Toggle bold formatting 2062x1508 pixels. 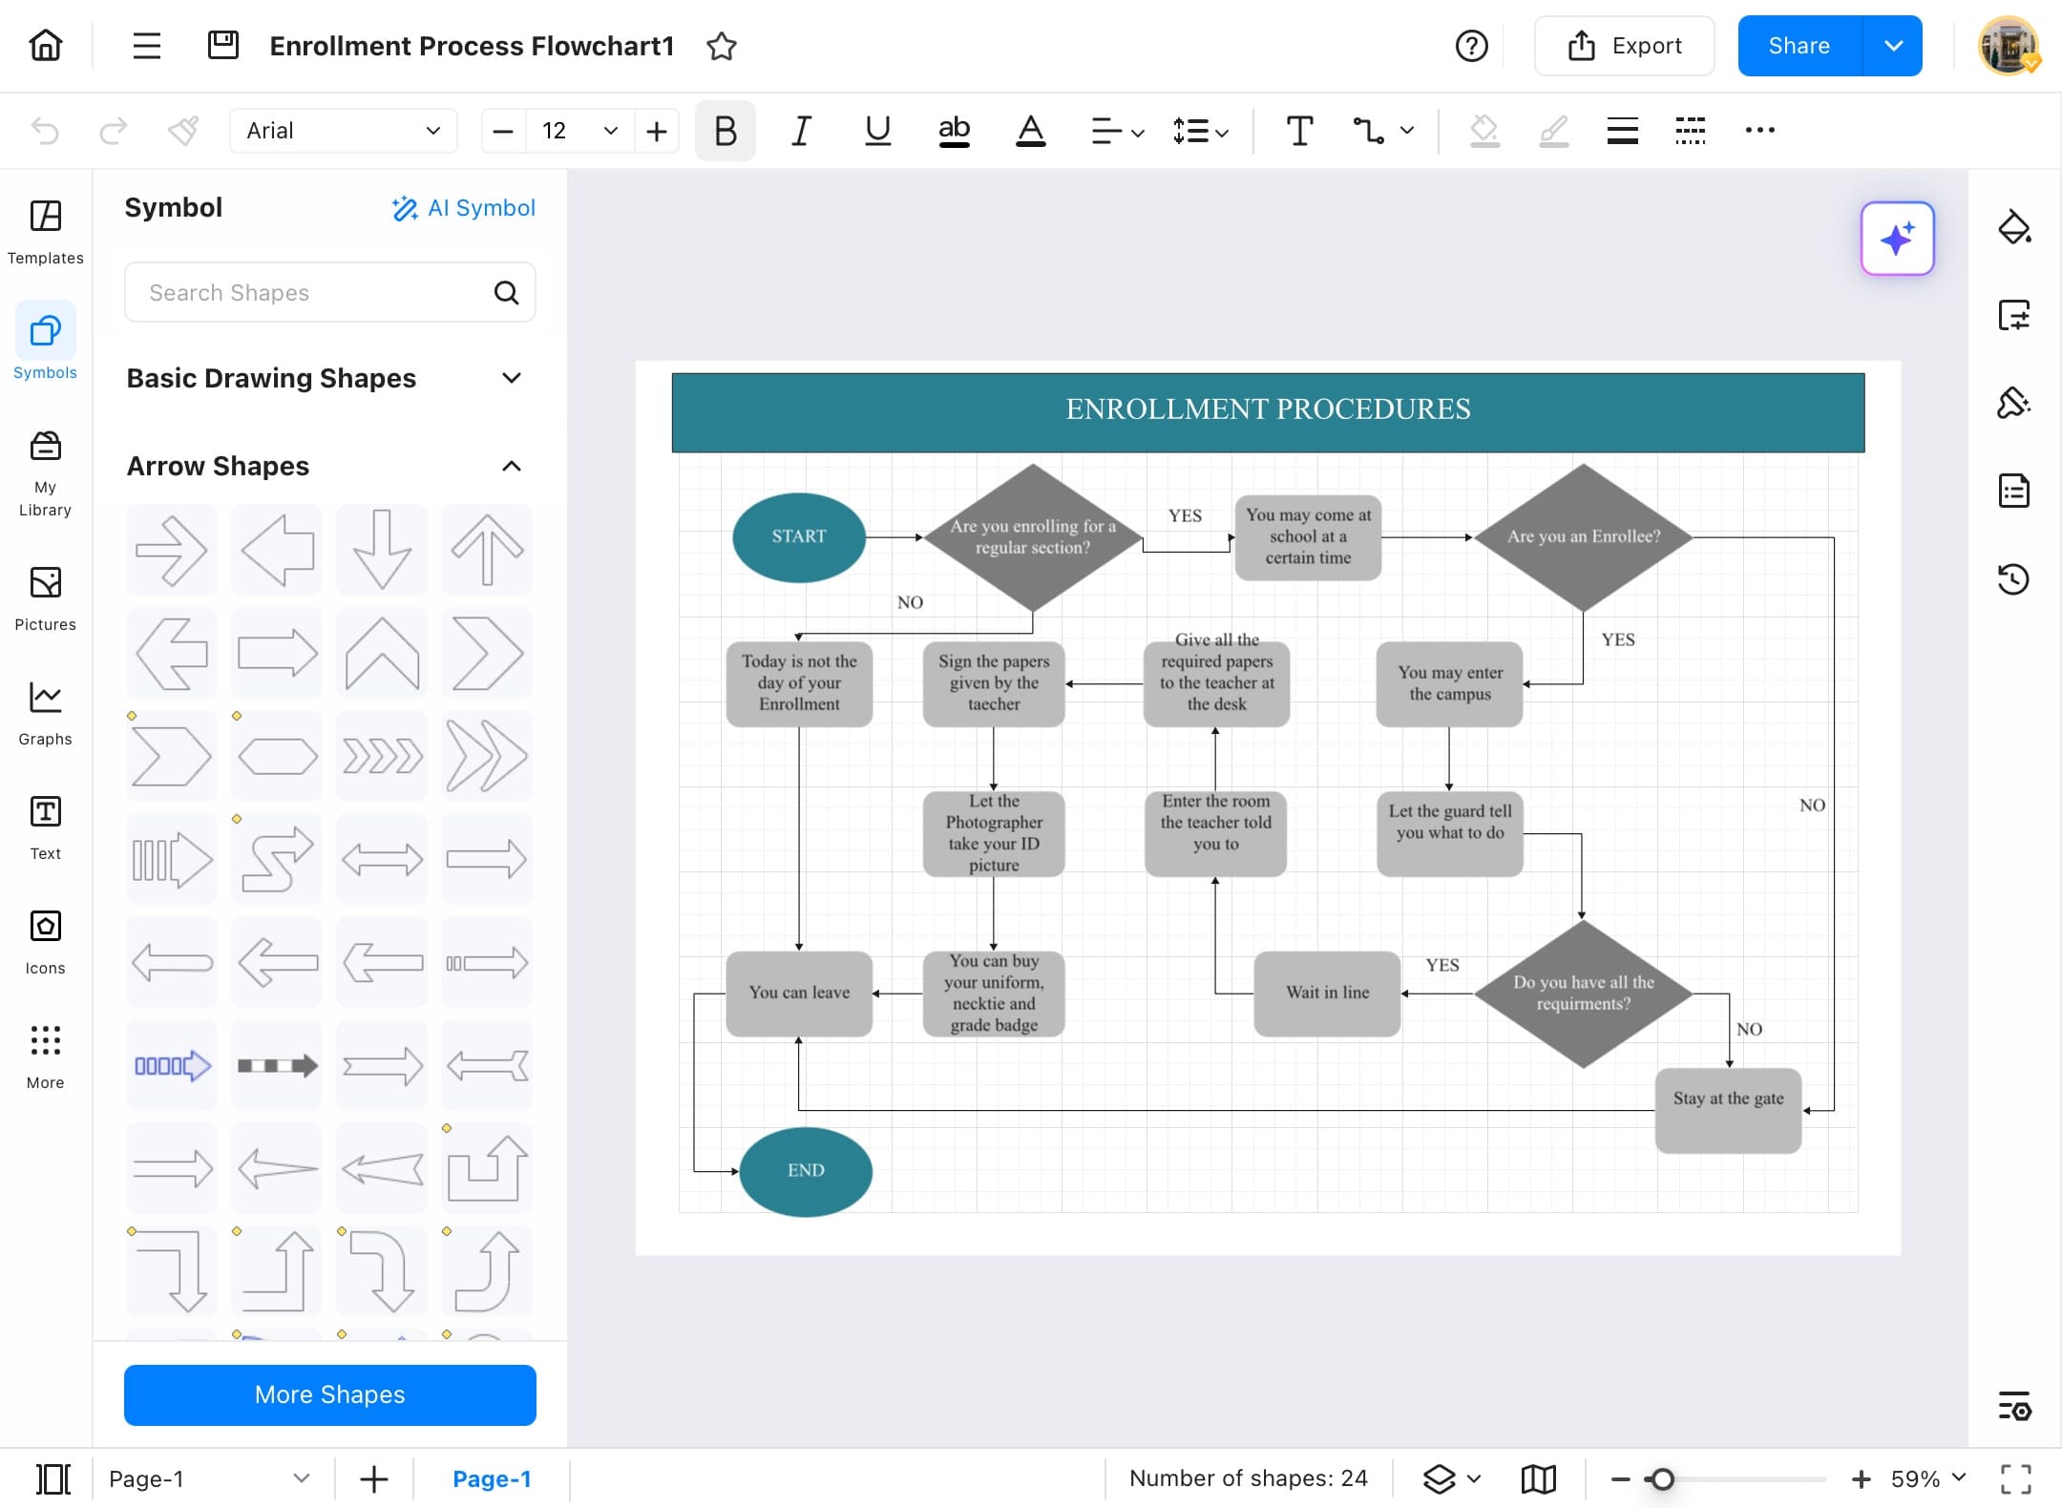coord(725,131)
